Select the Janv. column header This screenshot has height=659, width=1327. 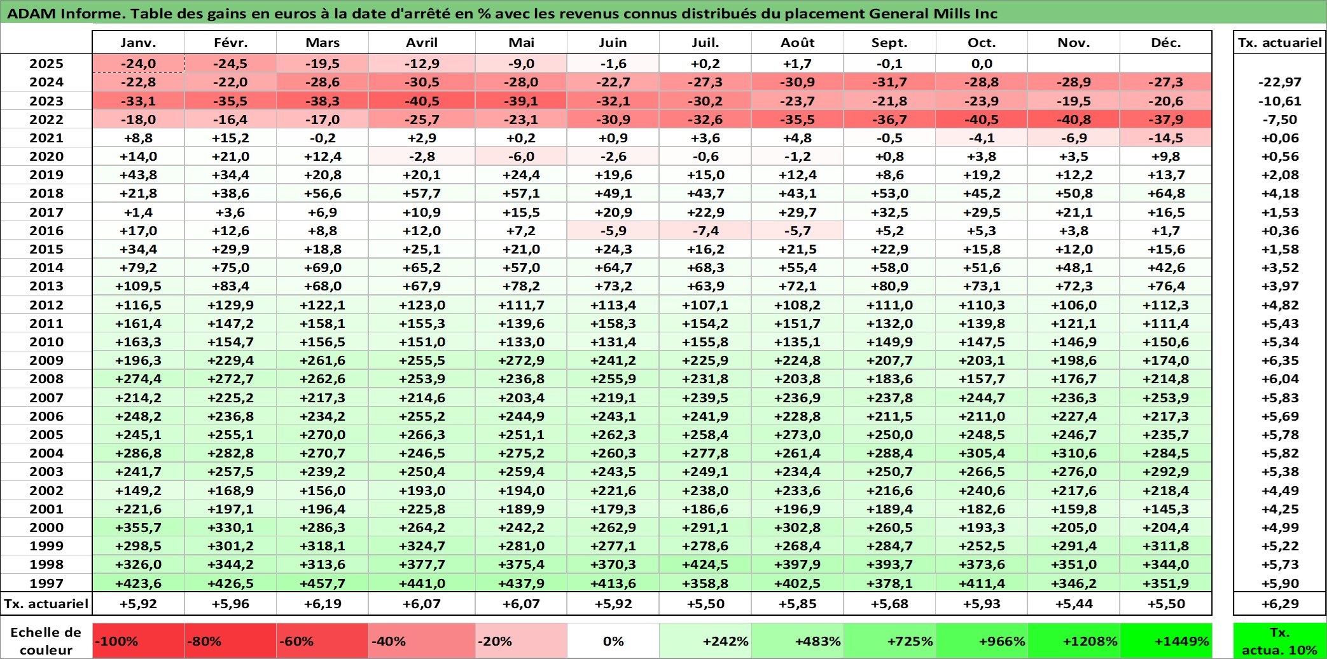pyautogui.click(x=138, y=43)
